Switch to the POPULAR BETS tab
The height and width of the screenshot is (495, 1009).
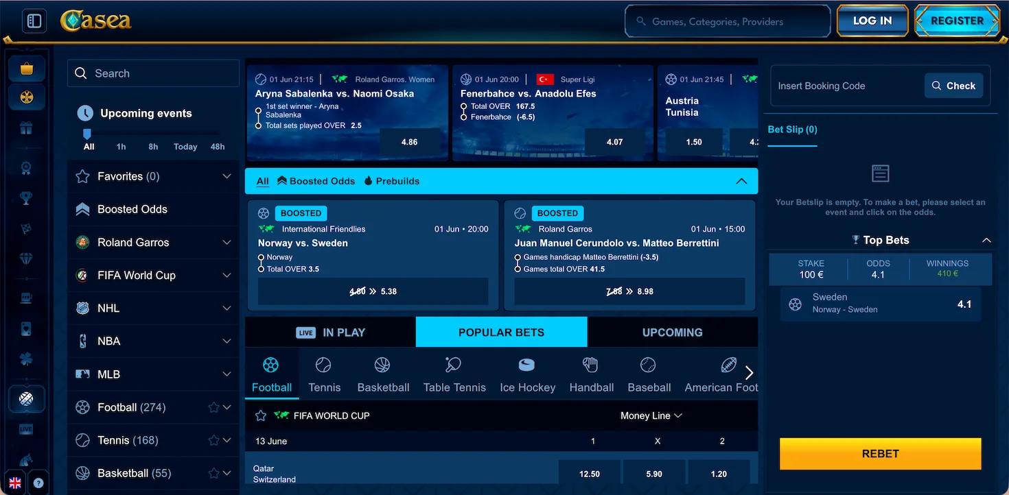click(x=502, y=333)
